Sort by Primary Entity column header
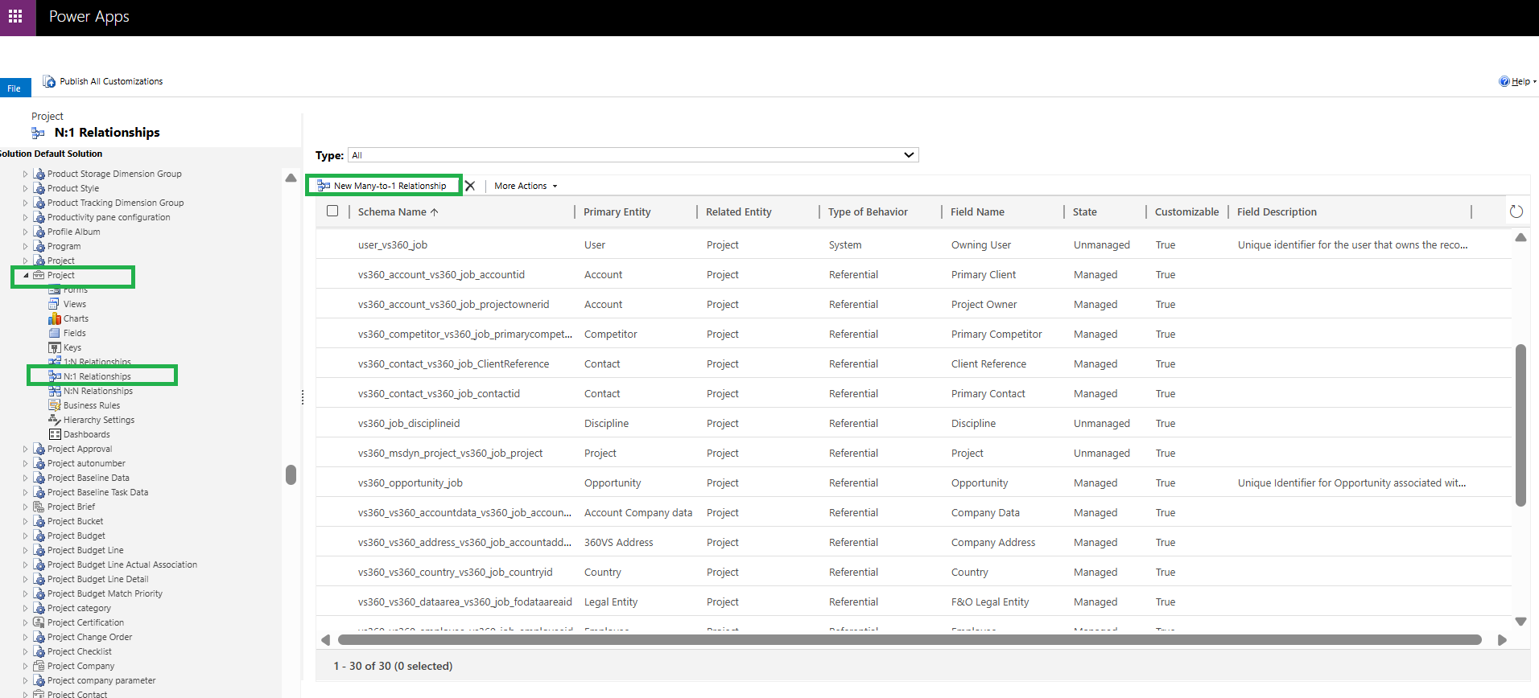The width and height of the screenshot is (1539, 698). [x=617, y=211]
